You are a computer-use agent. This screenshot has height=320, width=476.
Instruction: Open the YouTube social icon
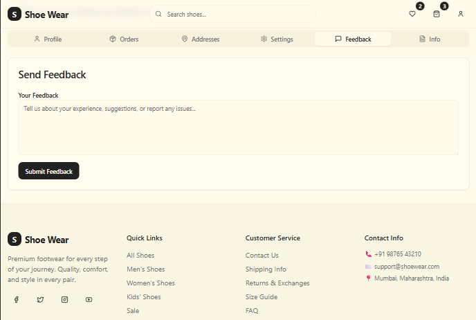pyautogui.click(x=89, y=299)
